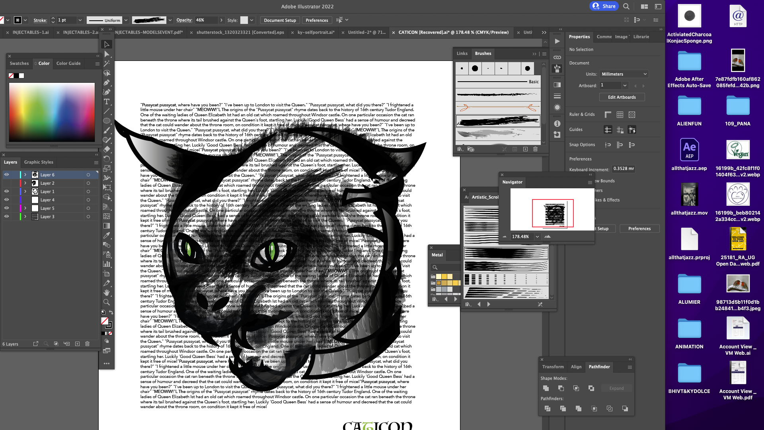Click the Divide pathfinder icon
This screenshot has height=430, width=764.
(548, 408)
